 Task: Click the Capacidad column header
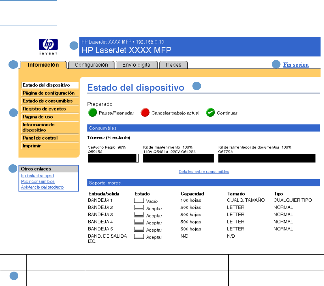pyautogui.click(x=193, y=194)
